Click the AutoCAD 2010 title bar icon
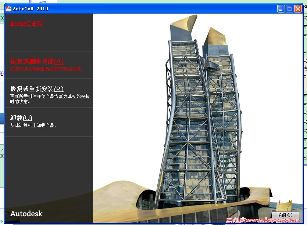307x225 pixels. click(x=8, y=8)
